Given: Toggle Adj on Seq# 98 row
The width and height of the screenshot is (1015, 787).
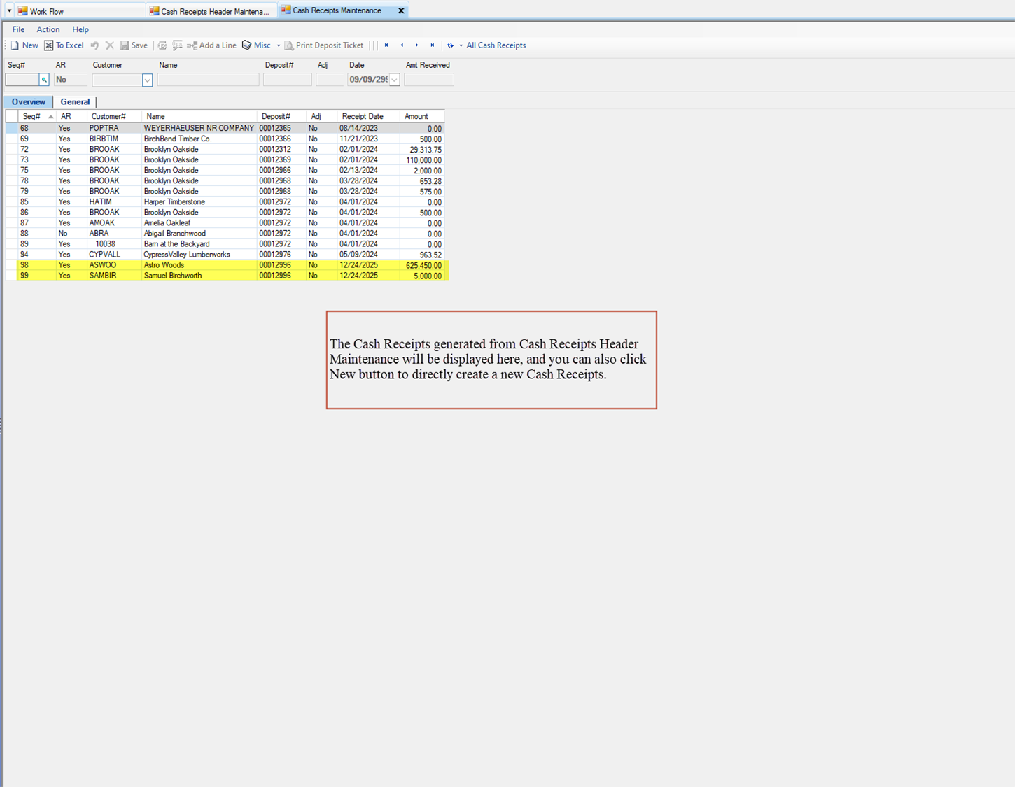Looking at the screenshot, I should (313, 264).
